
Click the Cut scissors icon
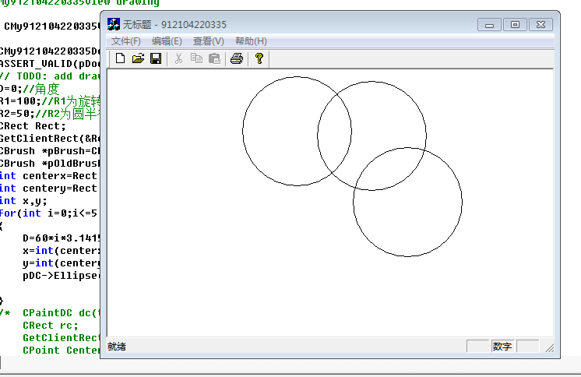point(178,58)
